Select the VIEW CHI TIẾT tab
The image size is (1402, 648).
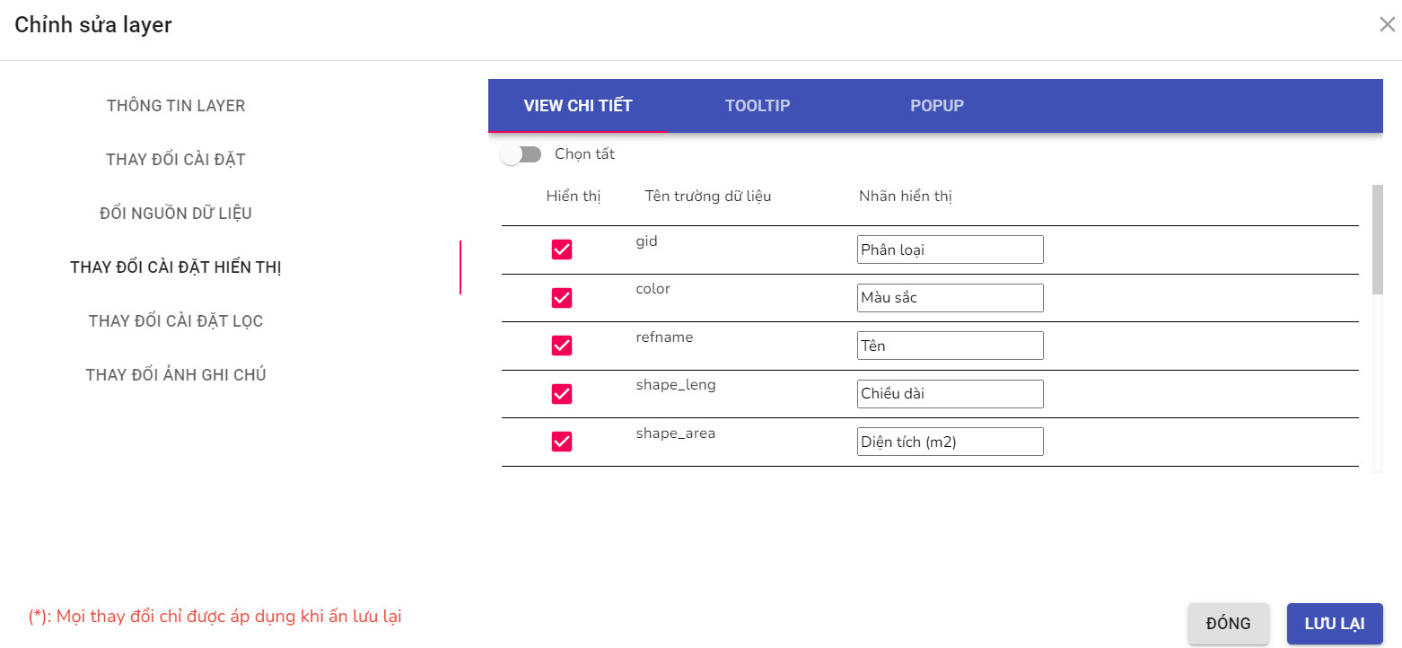coord(579,105)
